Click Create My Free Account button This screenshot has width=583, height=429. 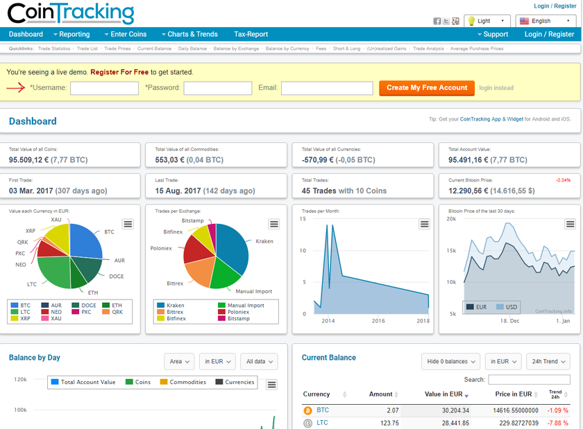pyautogui.click(x=427, y=88)
